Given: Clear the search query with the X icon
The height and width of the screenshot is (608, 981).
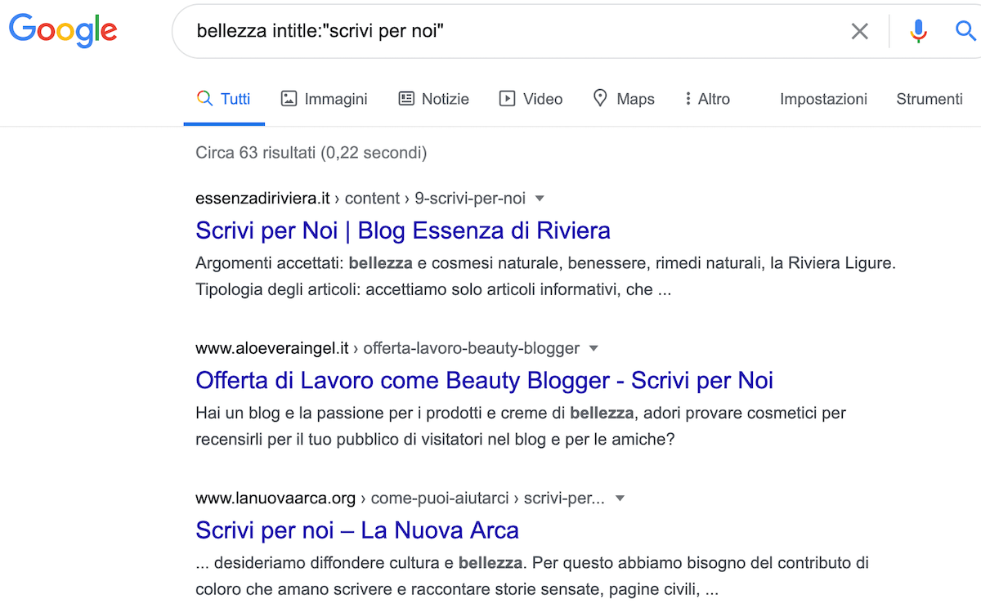Looking at the screenshot, I should pyautogui.click(x=860, y=32).
